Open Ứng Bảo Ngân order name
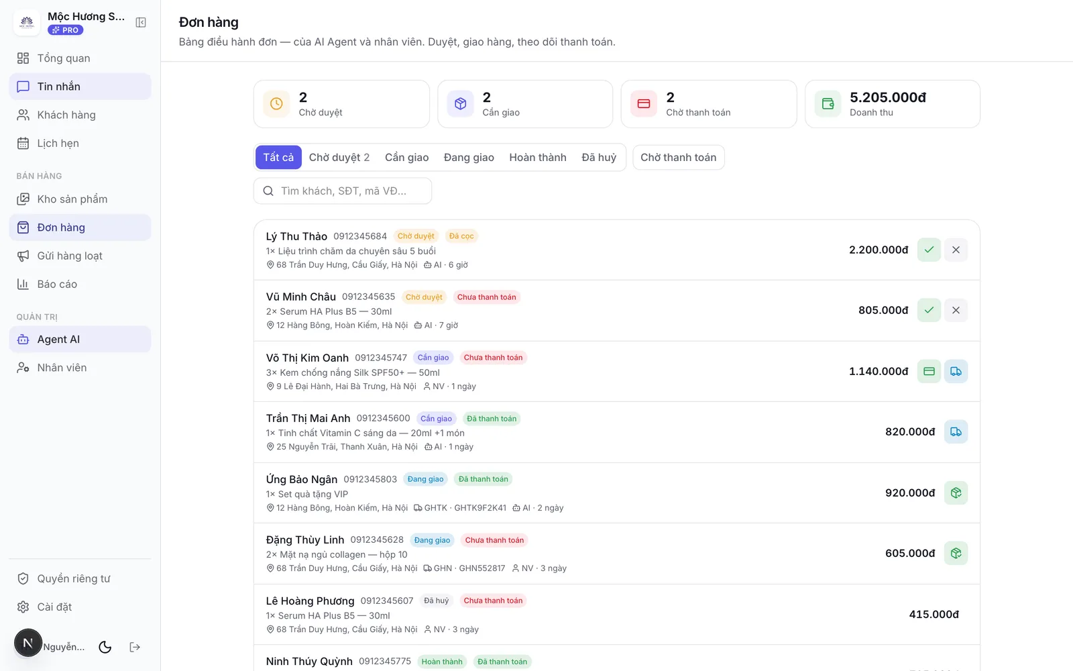Image resolution: width=1073 pixels, height=671 pixels. tap(302, 479)
